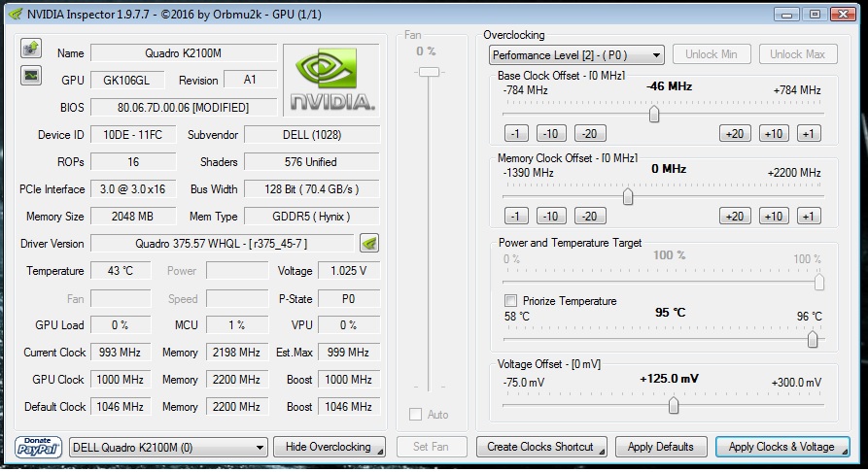This screenshot has height=472, width=868.
Task: Toggle the Priorize Temperature checkbox
Action: (x=510, y=300)
